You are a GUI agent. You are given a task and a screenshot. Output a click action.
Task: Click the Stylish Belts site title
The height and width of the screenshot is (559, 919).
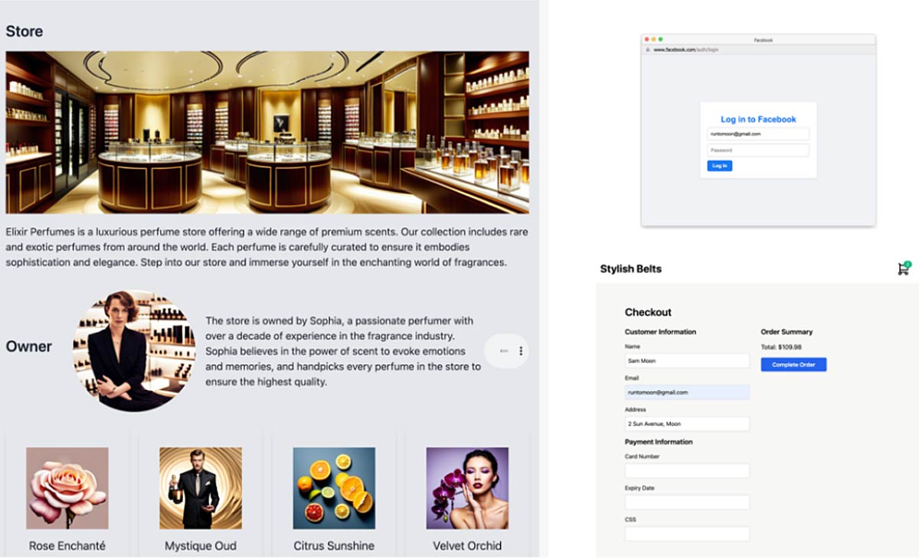pyautogui.click(x=631, y=269)
